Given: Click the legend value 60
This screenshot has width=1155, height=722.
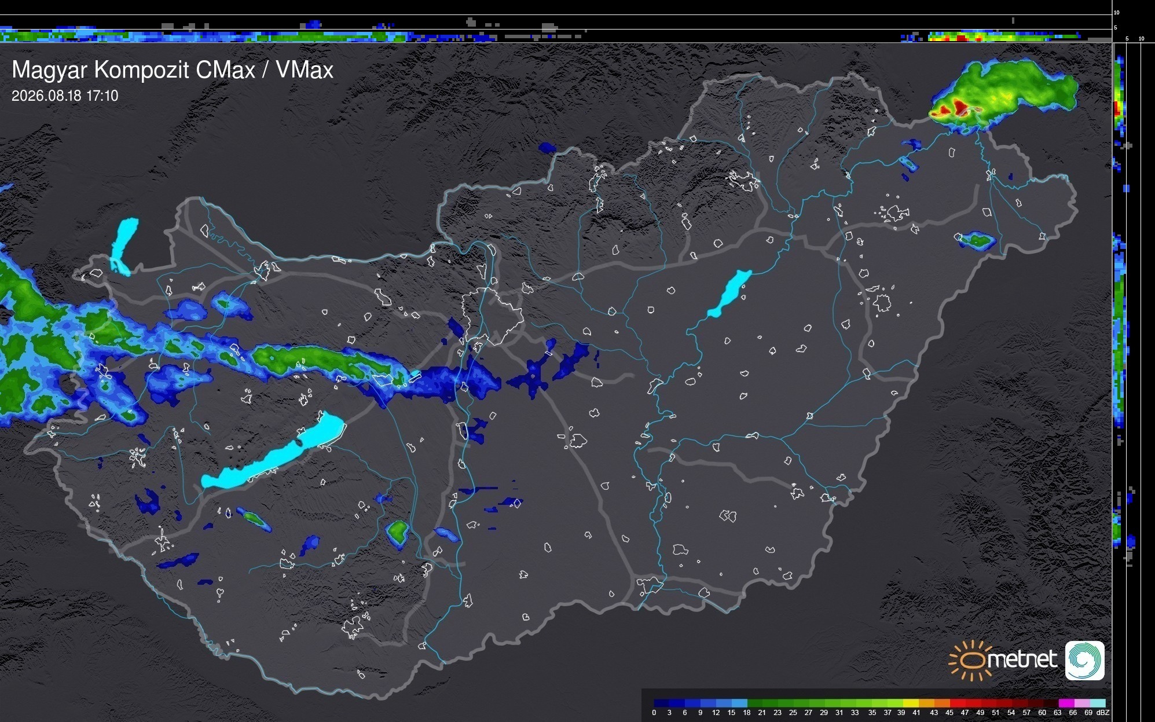Looking at the screenshot, I should click(x=1042, y=713).
